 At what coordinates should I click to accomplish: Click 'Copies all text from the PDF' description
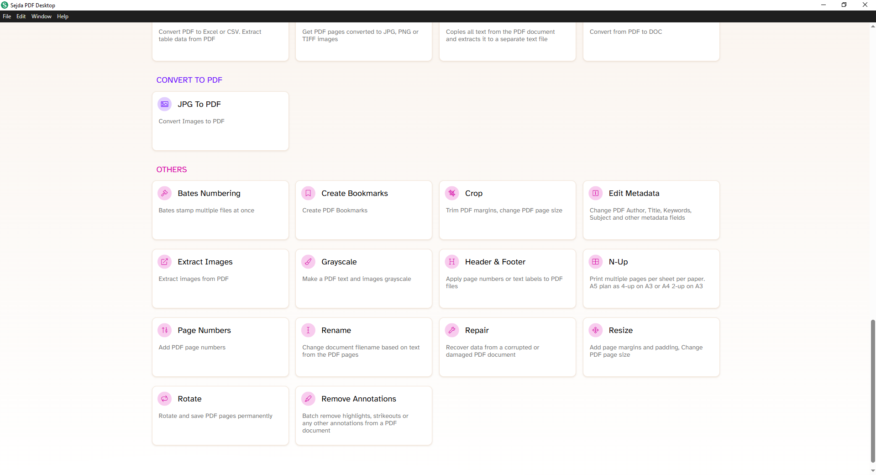[x=500, y=35]
